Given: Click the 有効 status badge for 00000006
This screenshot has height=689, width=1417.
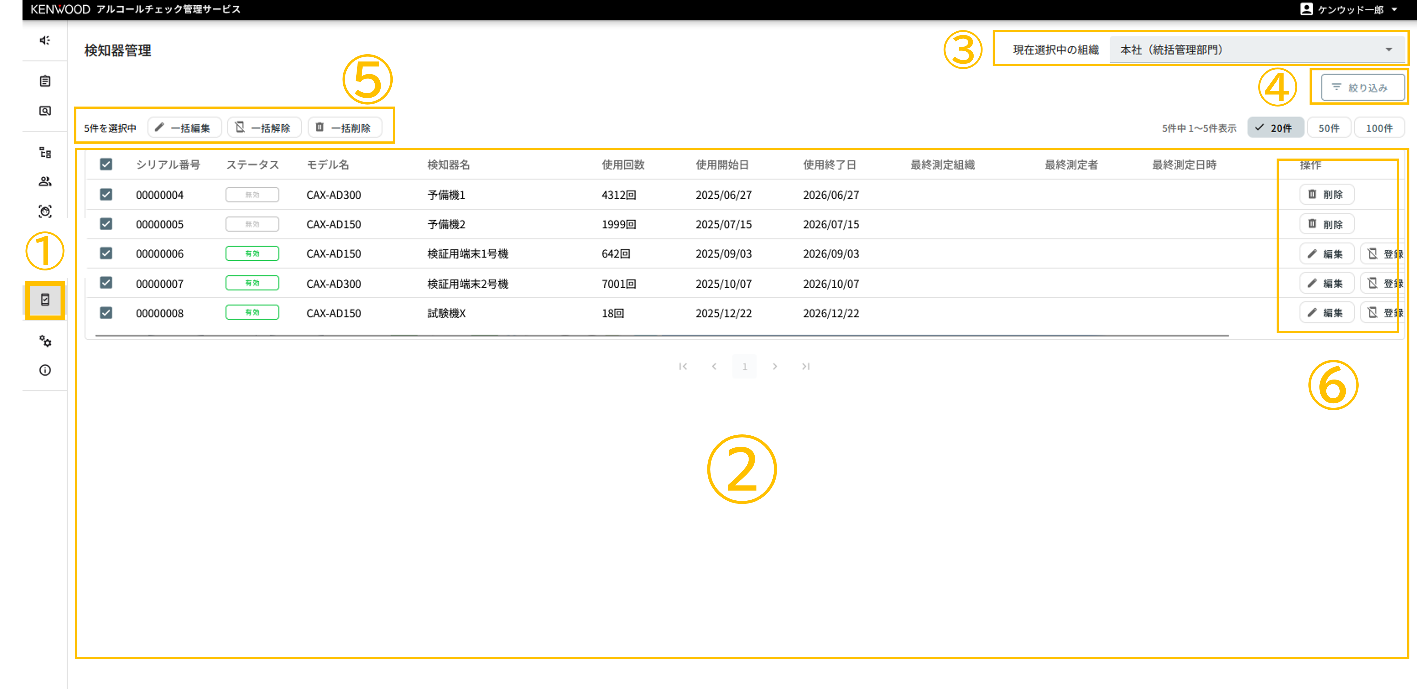Looking at the screenshot, I should [252, 254].
